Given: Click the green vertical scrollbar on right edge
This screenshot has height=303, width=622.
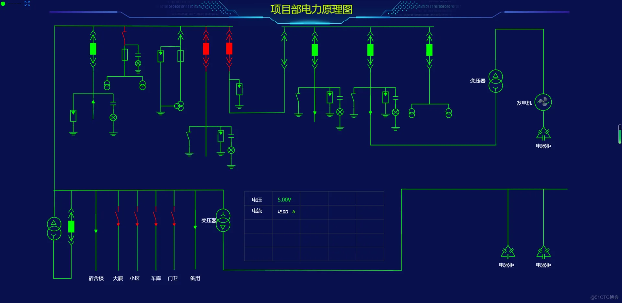Looking at the screenshot, I should 620,134.
